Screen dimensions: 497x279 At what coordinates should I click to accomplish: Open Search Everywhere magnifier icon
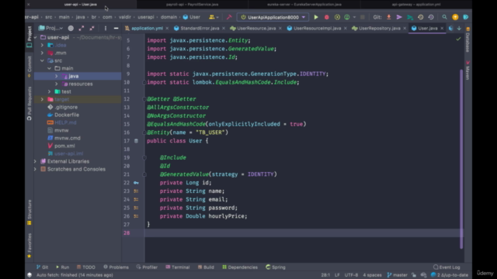[444, 17]
